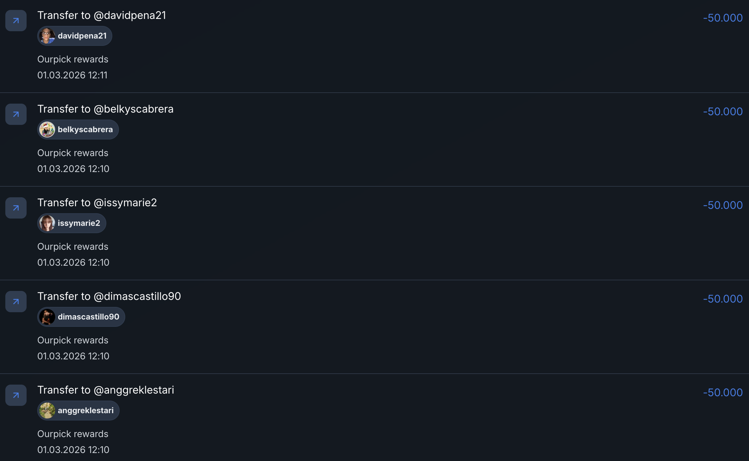The width and height of the screenshot is (749, 461).
Task: Open the anggreklestari user chip
Action: coord(85,411)
